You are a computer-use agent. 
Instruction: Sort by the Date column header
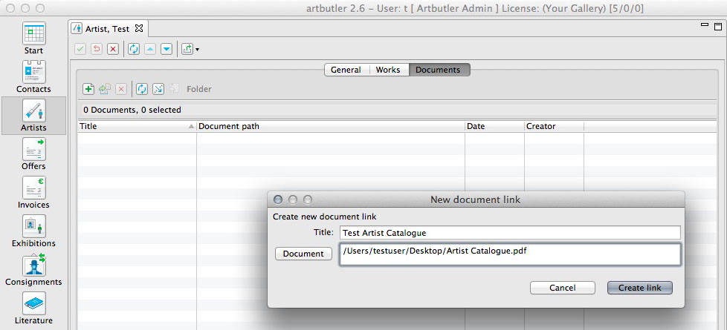coord(494,126)
